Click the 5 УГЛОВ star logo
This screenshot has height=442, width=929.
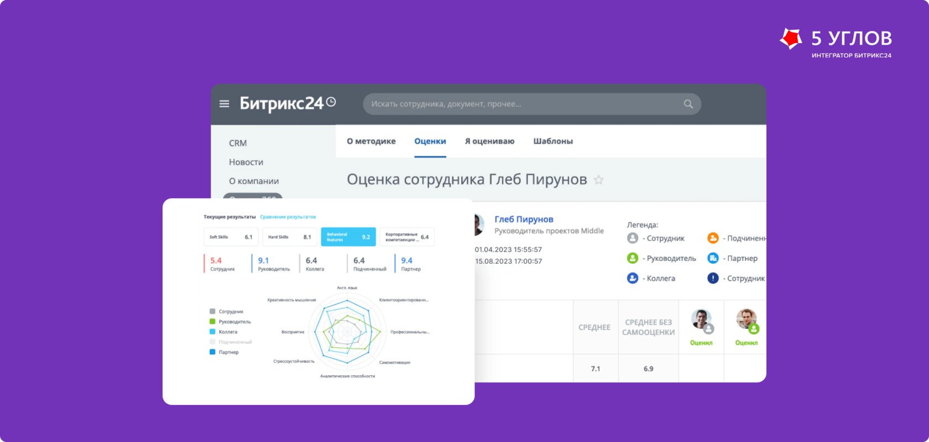tap(791, 39)
